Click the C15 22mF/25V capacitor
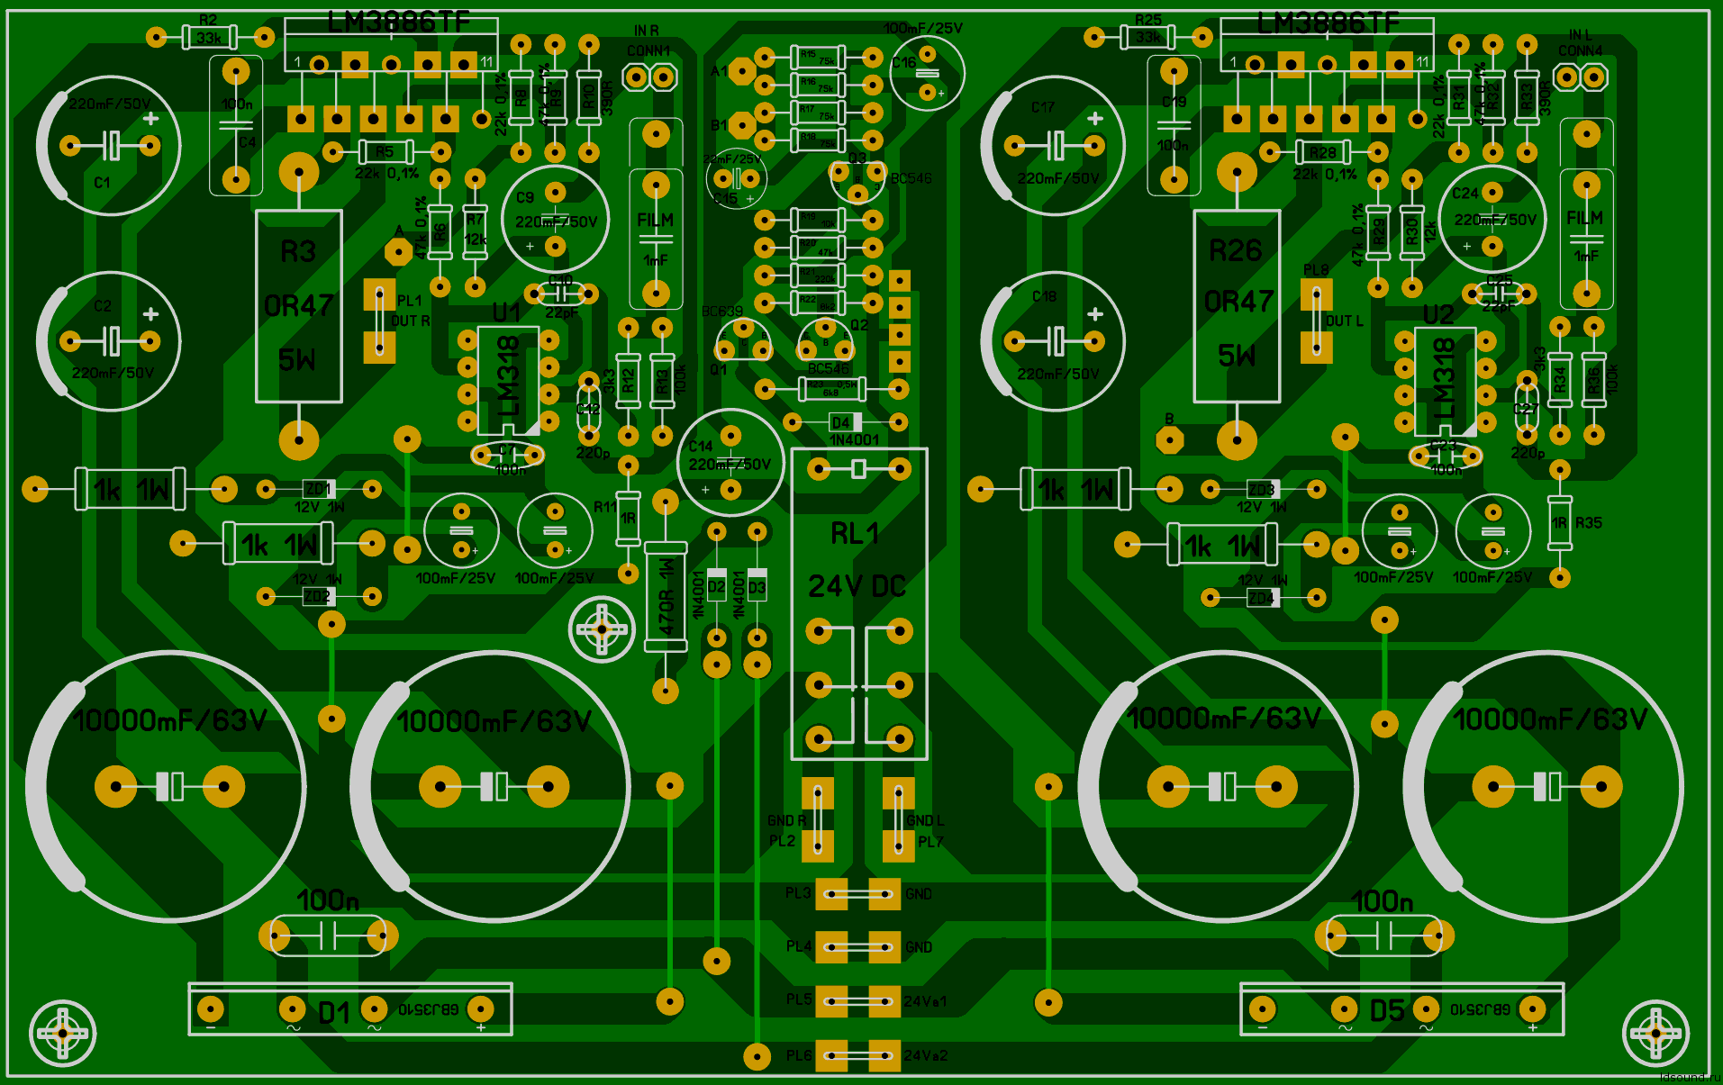This screenshot has width=1723, height=1085. coord(736,178)
